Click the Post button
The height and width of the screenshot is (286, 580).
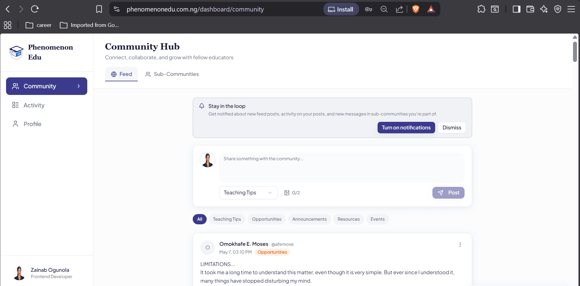(448, 193)
